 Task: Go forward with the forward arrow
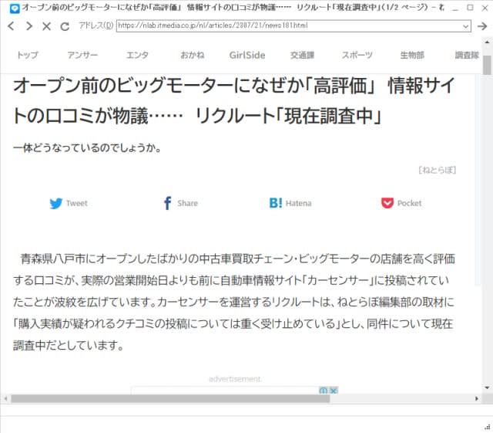[29, 25]
